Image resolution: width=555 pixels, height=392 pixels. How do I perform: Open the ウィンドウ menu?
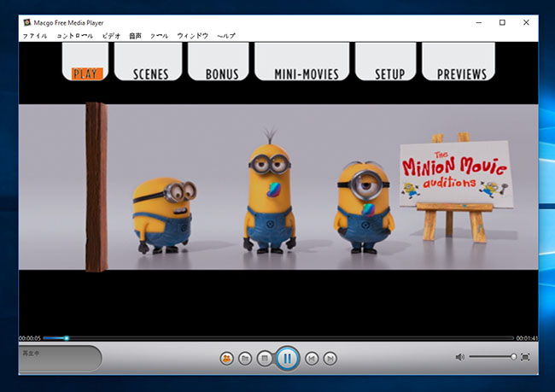(192, 36)
